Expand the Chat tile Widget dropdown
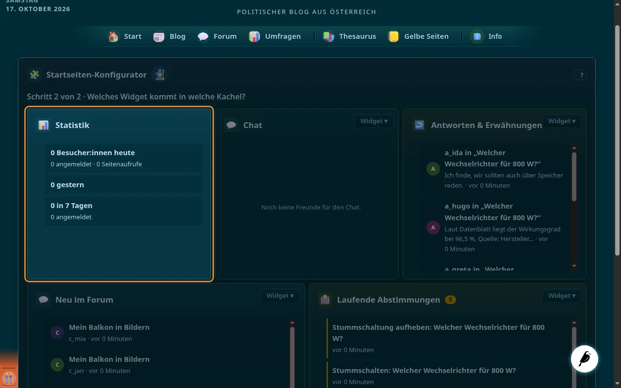The image size is (621, 388). [374, 121]
